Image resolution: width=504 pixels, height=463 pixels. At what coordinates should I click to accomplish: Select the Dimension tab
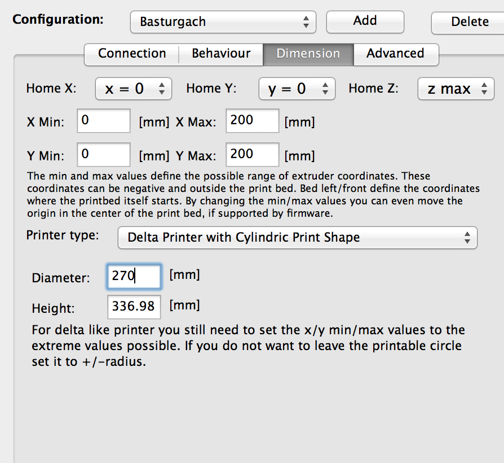click(308, 54)
